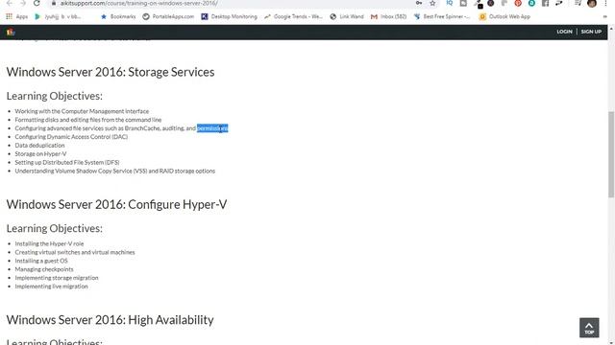Click 'Configuring Dynamic Access Control (DAC)' bullet

pos(71,137)
